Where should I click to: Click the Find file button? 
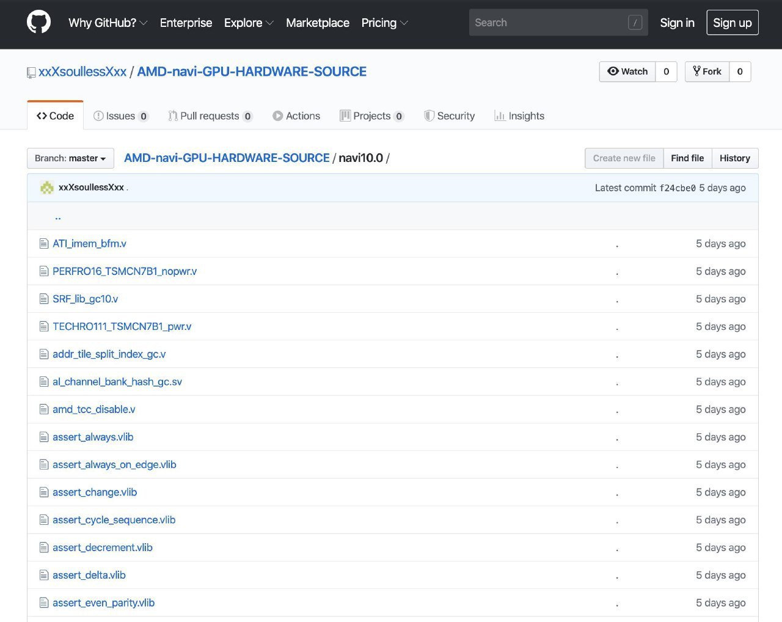click(687, 158)
